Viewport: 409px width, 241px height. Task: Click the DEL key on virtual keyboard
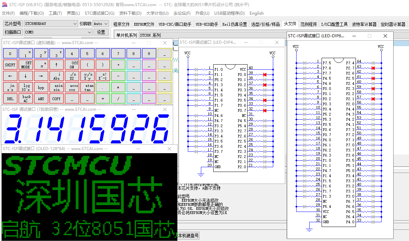coord(10,99)
